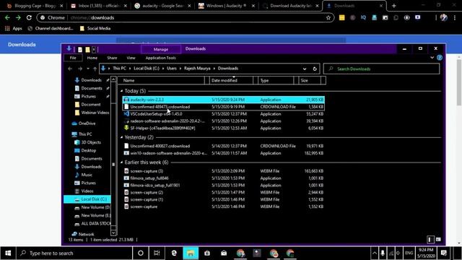The height and width of the screenshot is (260, 462).
Task: Click Rajesh Maurya in address path
Action: tap(197, 69)
